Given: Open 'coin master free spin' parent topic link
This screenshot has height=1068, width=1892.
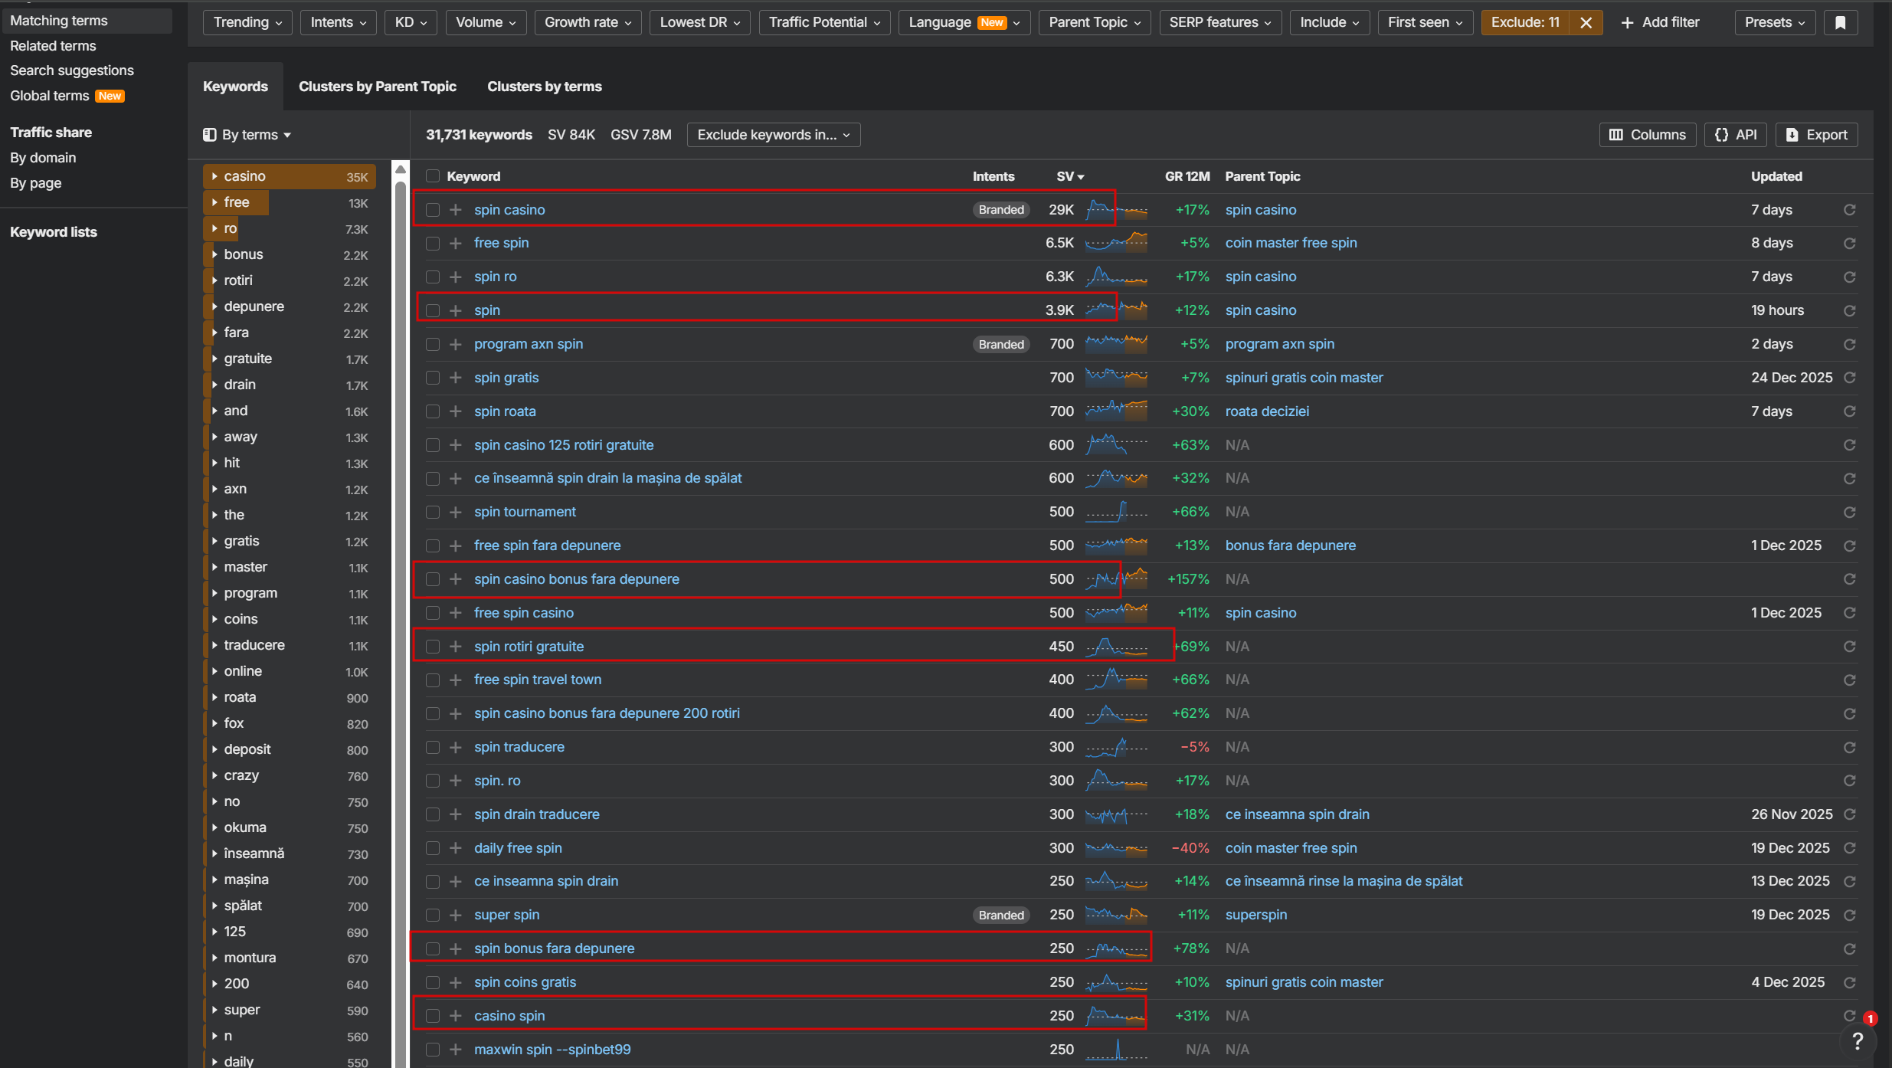Looking at the screenshot, I should pyautogui.click(x=1291, y=243).
